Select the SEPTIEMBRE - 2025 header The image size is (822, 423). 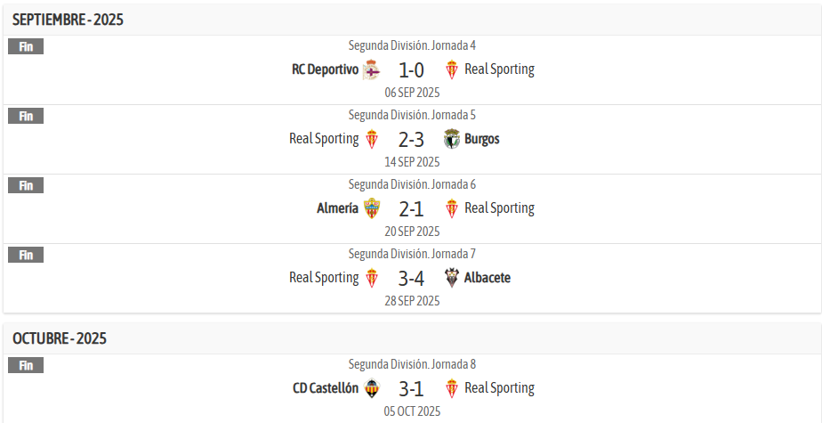click(x=68, y=20)
